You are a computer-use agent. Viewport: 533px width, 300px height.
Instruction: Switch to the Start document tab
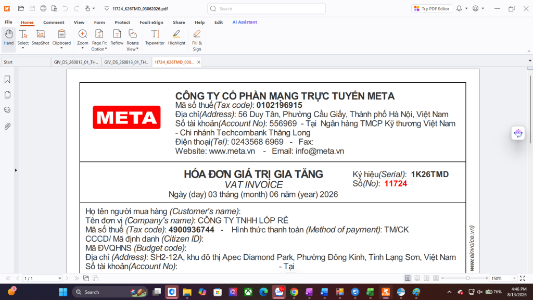[x=26, y=63]
